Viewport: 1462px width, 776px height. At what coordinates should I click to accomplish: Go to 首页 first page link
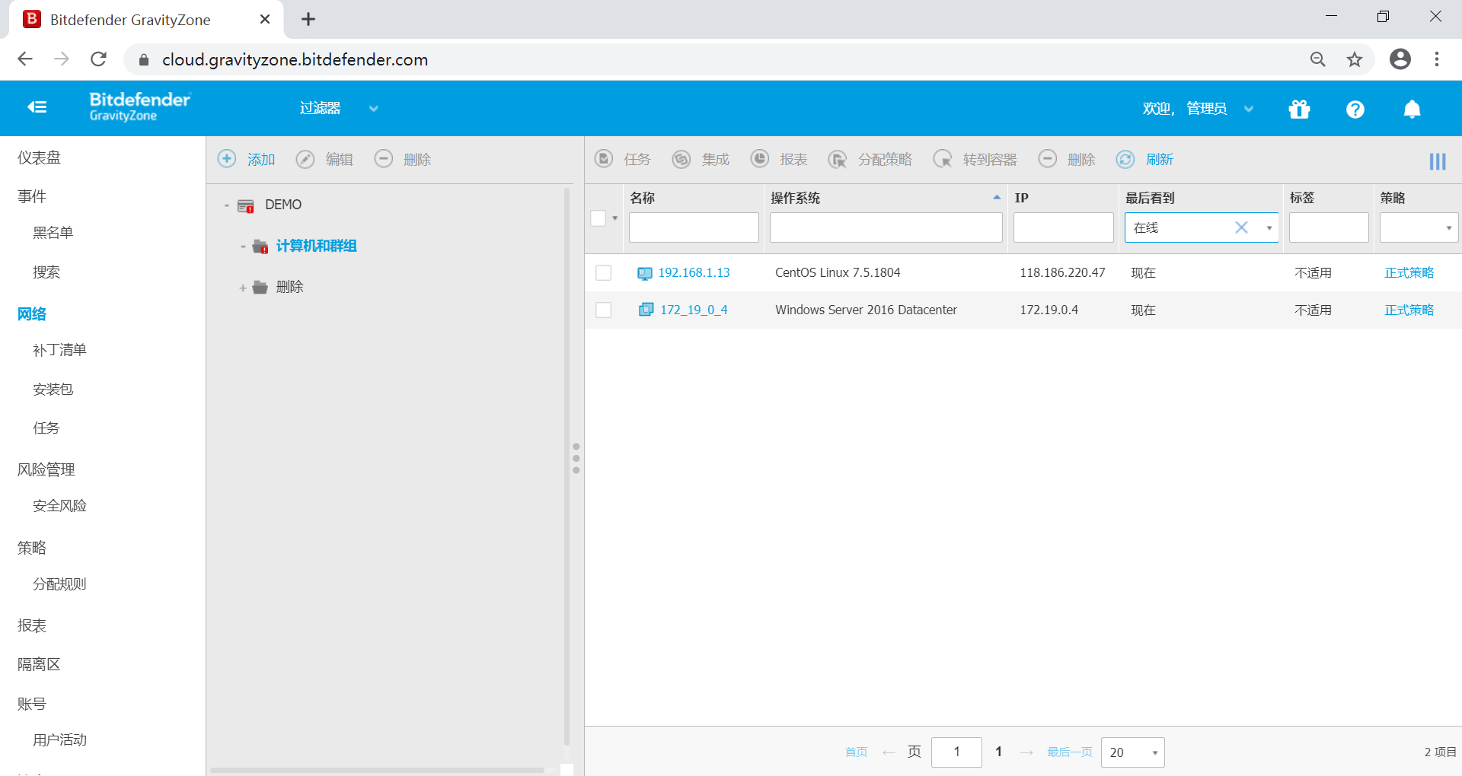point(856,752)
